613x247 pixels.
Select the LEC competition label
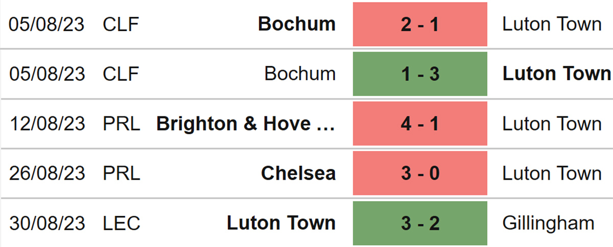tap(121, 223)
